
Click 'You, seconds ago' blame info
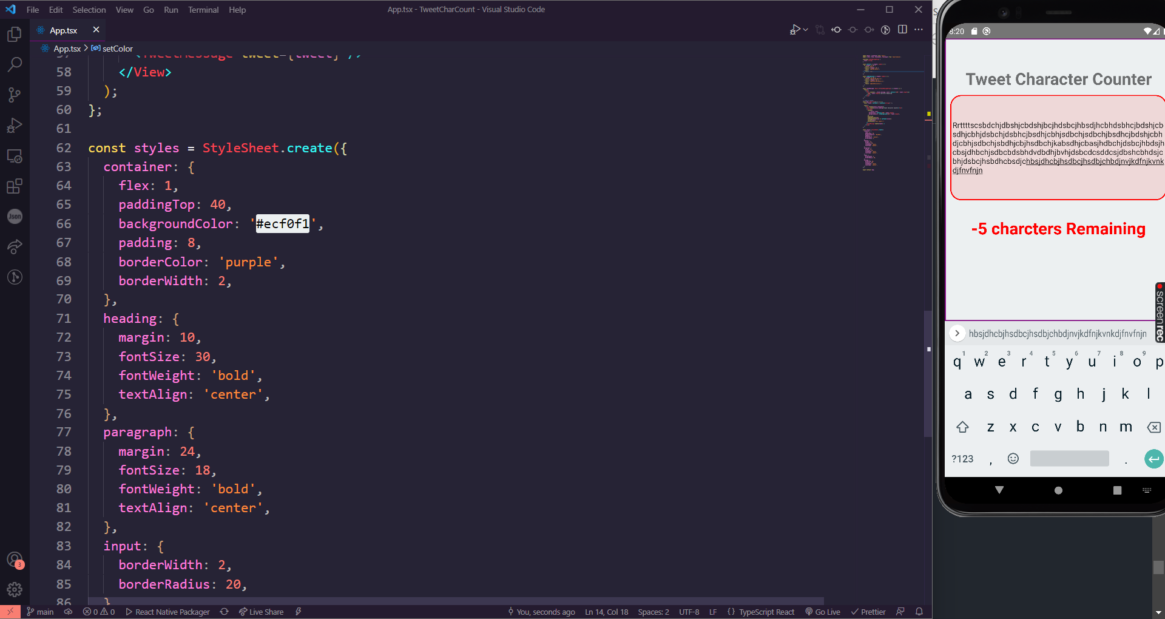[541, 612]
